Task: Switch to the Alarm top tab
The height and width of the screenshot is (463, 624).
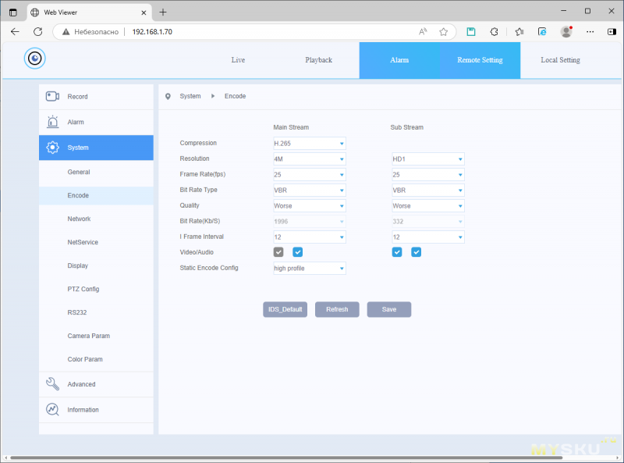Action: pyautogui.click(x=399, y=60)
